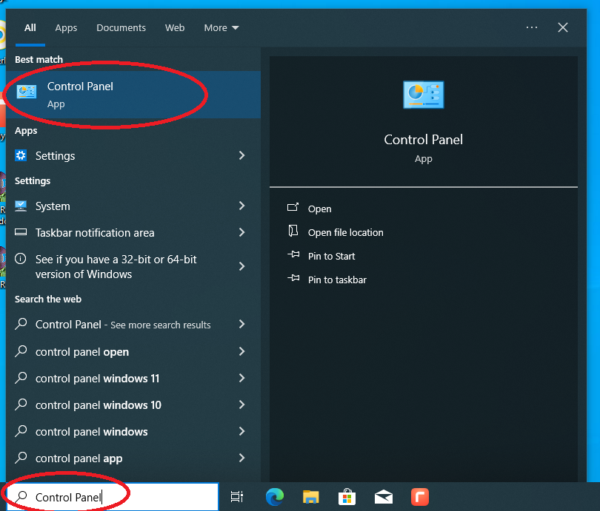Choose Pin to Start

[x=331, y=257]
